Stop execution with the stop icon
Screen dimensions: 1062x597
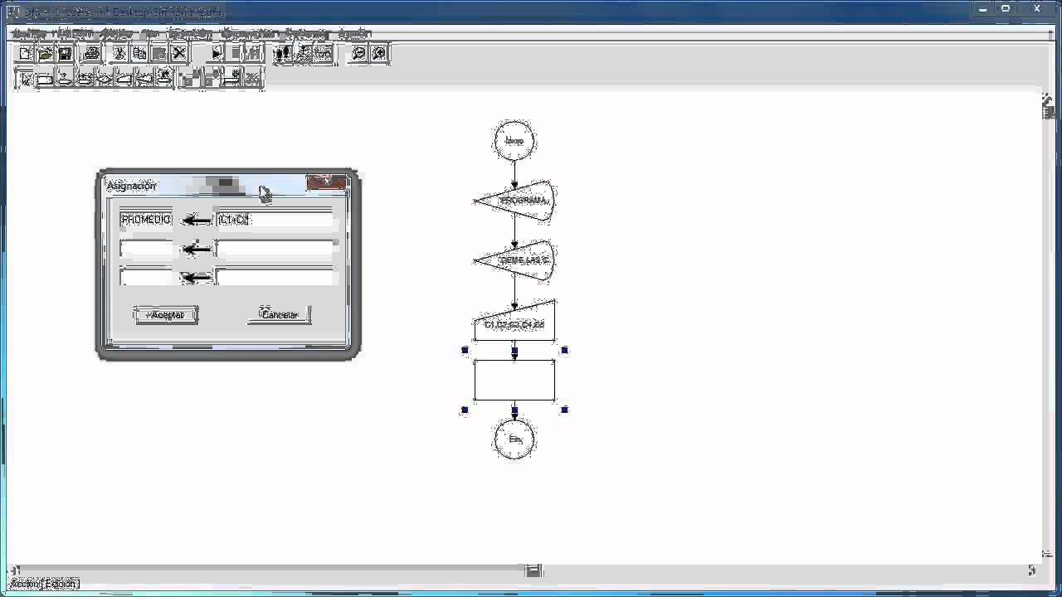[x=235, y=53]
